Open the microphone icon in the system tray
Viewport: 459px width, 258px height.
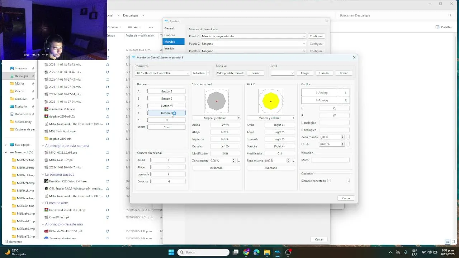[x=406, y=252]
